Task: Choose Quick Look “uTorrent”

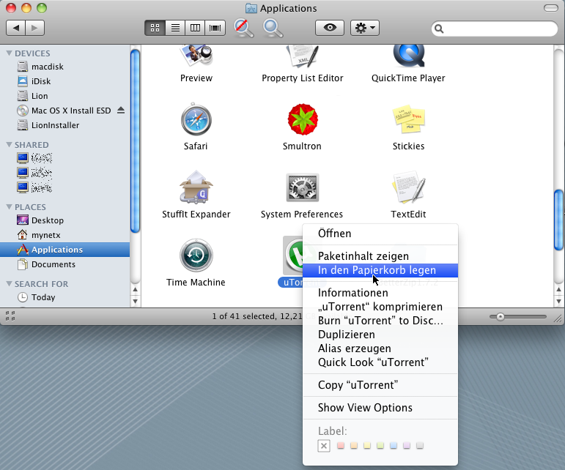Action: click(x=380, y=362)
